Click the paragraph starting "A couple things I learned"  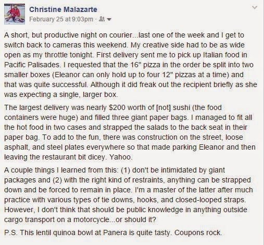[129, 194]
